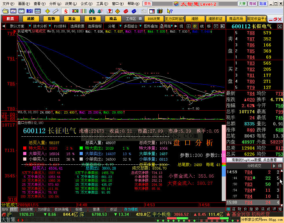The width and height of the screenshot is (284, 223).
Task: Toggle the 权 adjustment button
Action: 195,26
